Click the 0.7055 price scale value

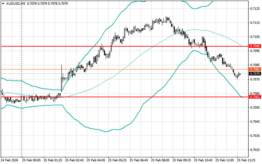coord(255,107)
